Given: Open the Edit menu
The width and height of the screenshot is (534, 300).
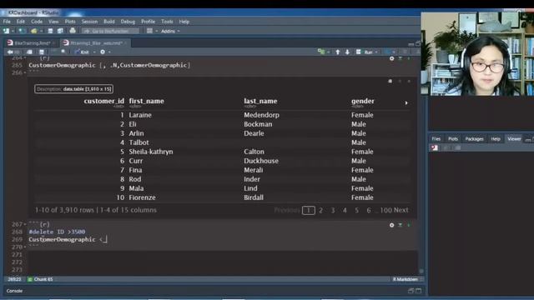Looking at the screenshot, I should 21,22.
